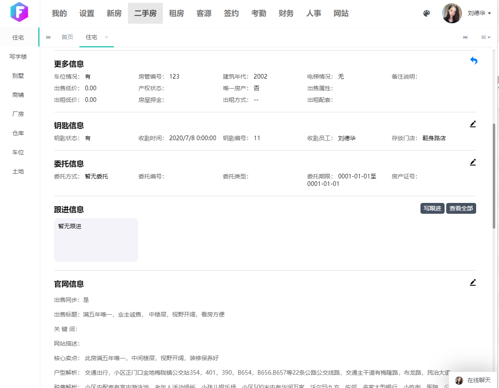Click the F logo in top-left corner

tap(19, 12)
